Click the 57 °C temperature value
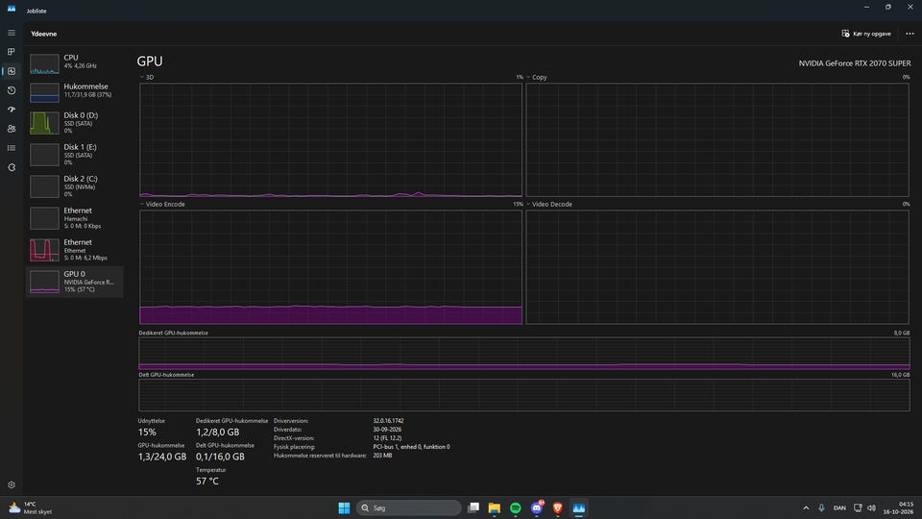Image resolution: width=922 pixels, height=519 pixels. 207,481
